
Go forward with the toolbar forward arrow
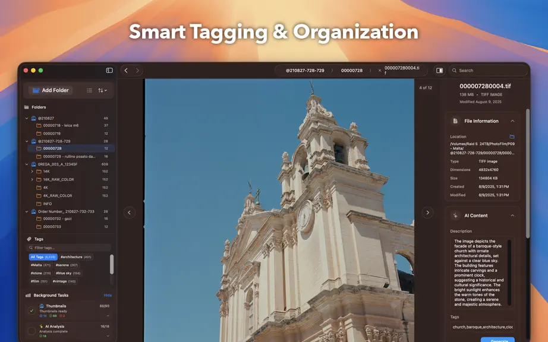coord(137,71)
